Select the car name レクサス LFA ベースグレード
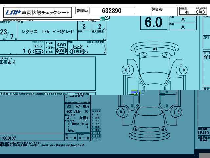The height and width of the screenshot is (158, 210). coord(48,32)
